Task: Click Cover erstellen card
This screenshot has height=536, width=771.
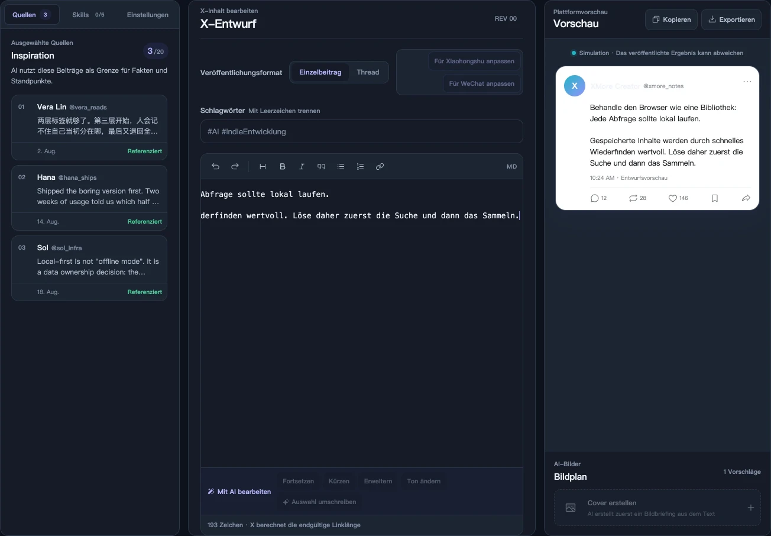Action: [x=657, y=508]
